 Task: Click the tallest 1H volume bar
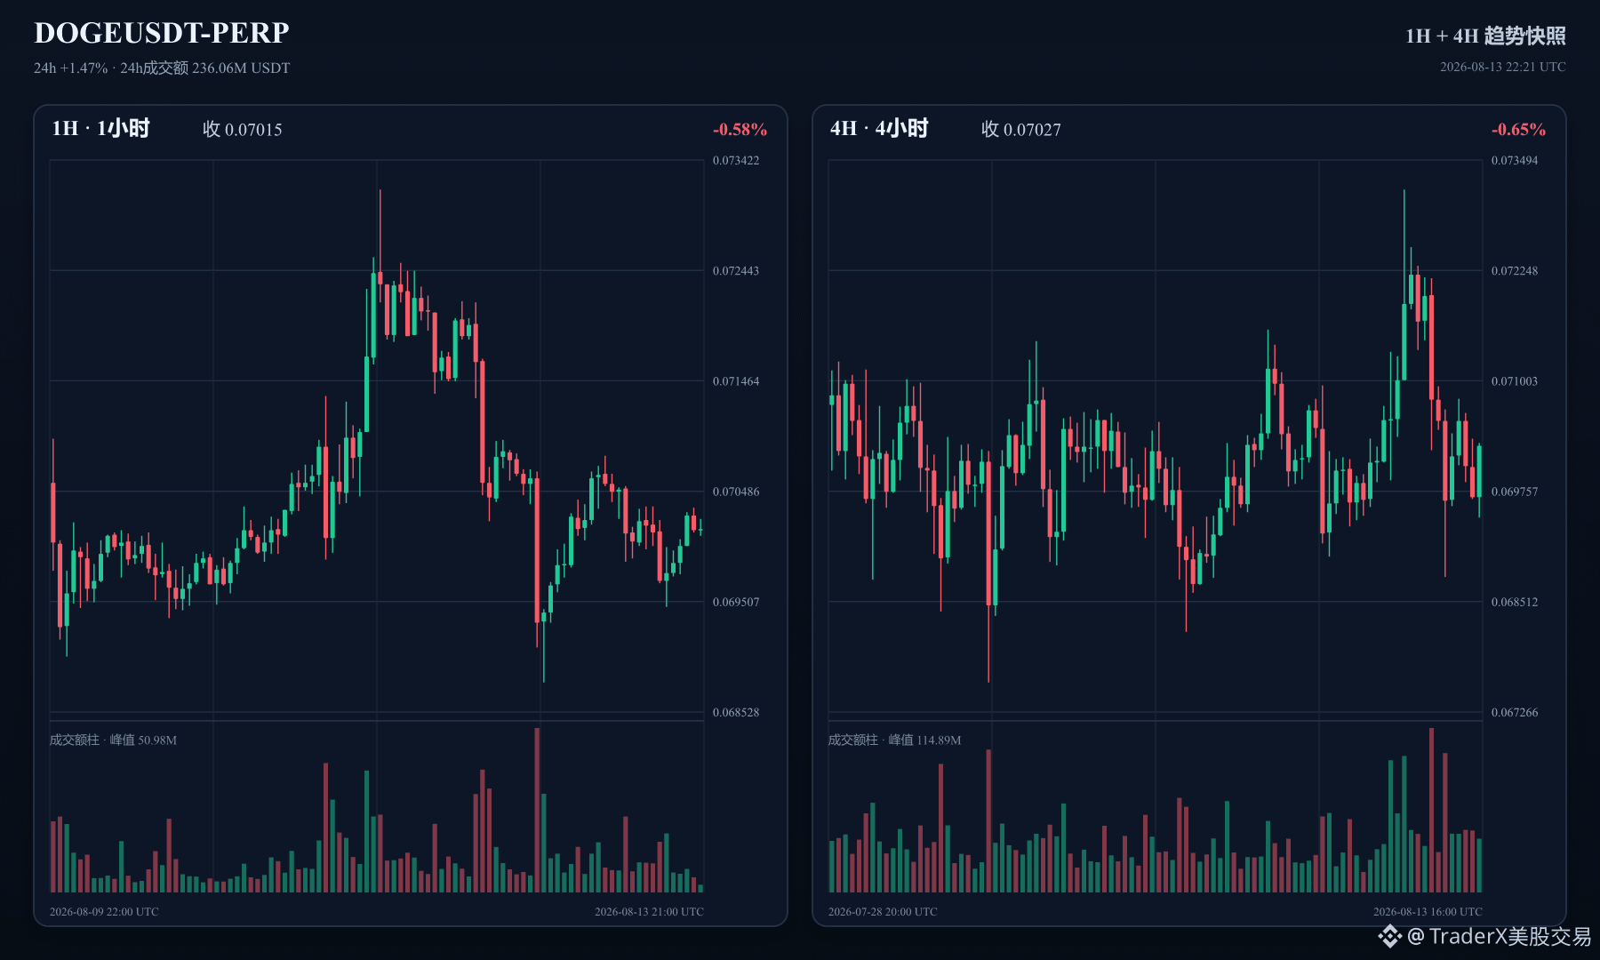[537, 810]
